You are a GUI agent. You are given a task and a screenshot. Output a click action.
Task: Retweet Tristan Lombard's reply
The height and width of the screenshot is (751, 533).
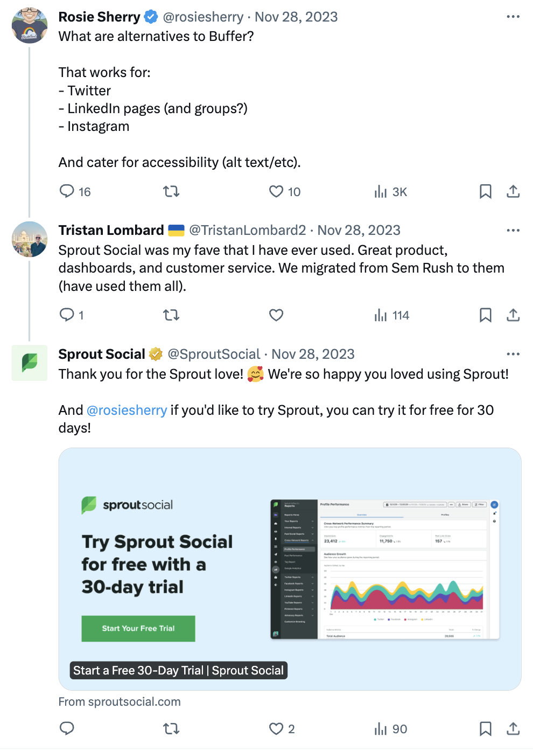click(x=171, y=315)
